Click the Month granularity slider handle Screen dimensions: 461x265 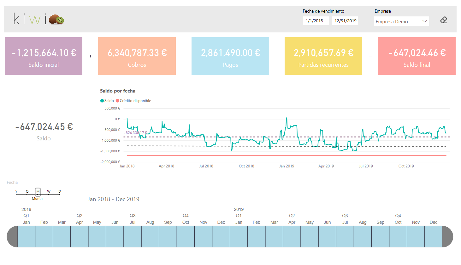[x=38, y=192]
